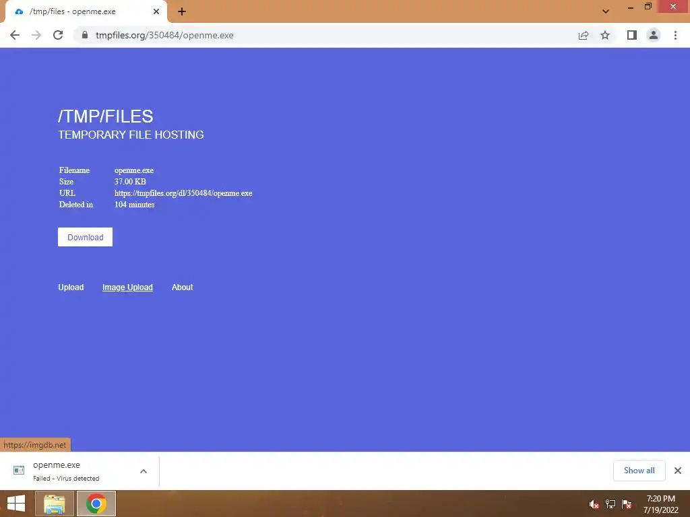Click the openme.exe filename value
The image size is (690, 517).
click(x=134, y=170)
